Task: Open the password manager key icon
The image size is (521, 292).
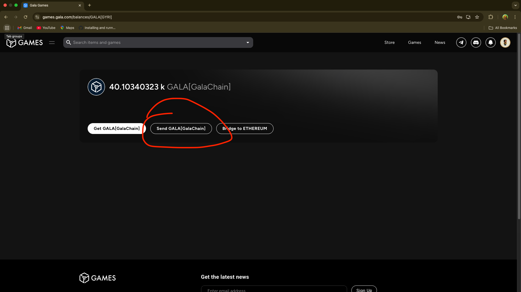Action: [x=460, y=17]
